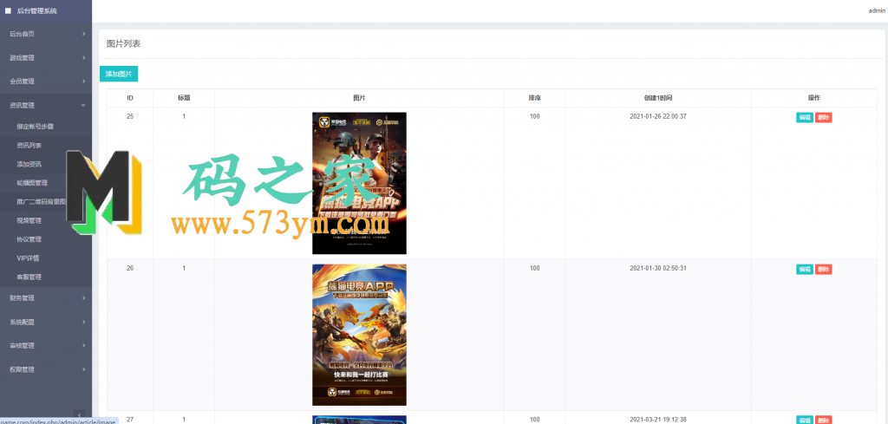
Task: Click date 2021-01-30 02:50:31
Action: click(658, 268)
